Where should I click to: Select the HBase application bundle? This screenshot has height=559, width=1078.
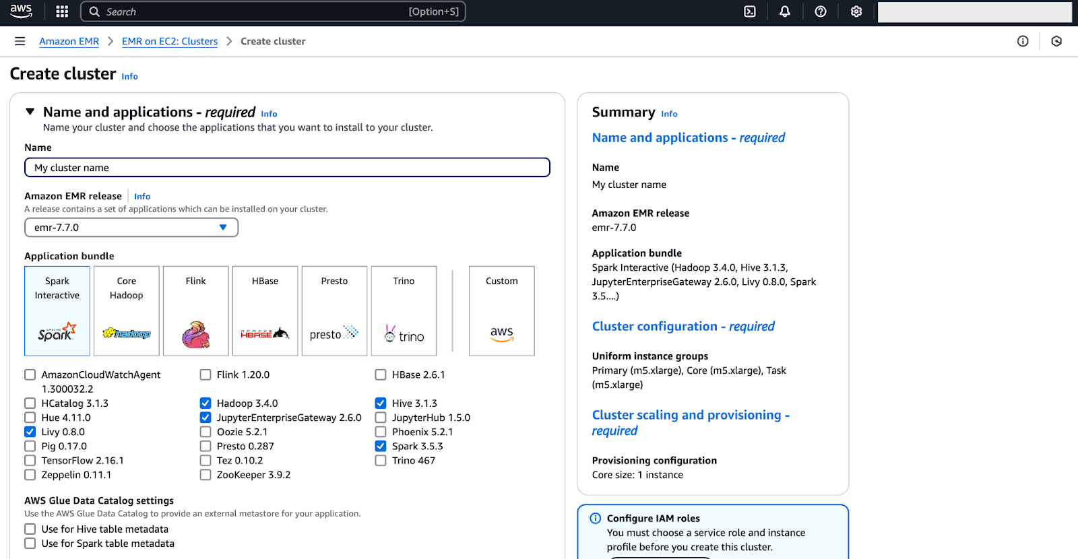pos(265,310)
